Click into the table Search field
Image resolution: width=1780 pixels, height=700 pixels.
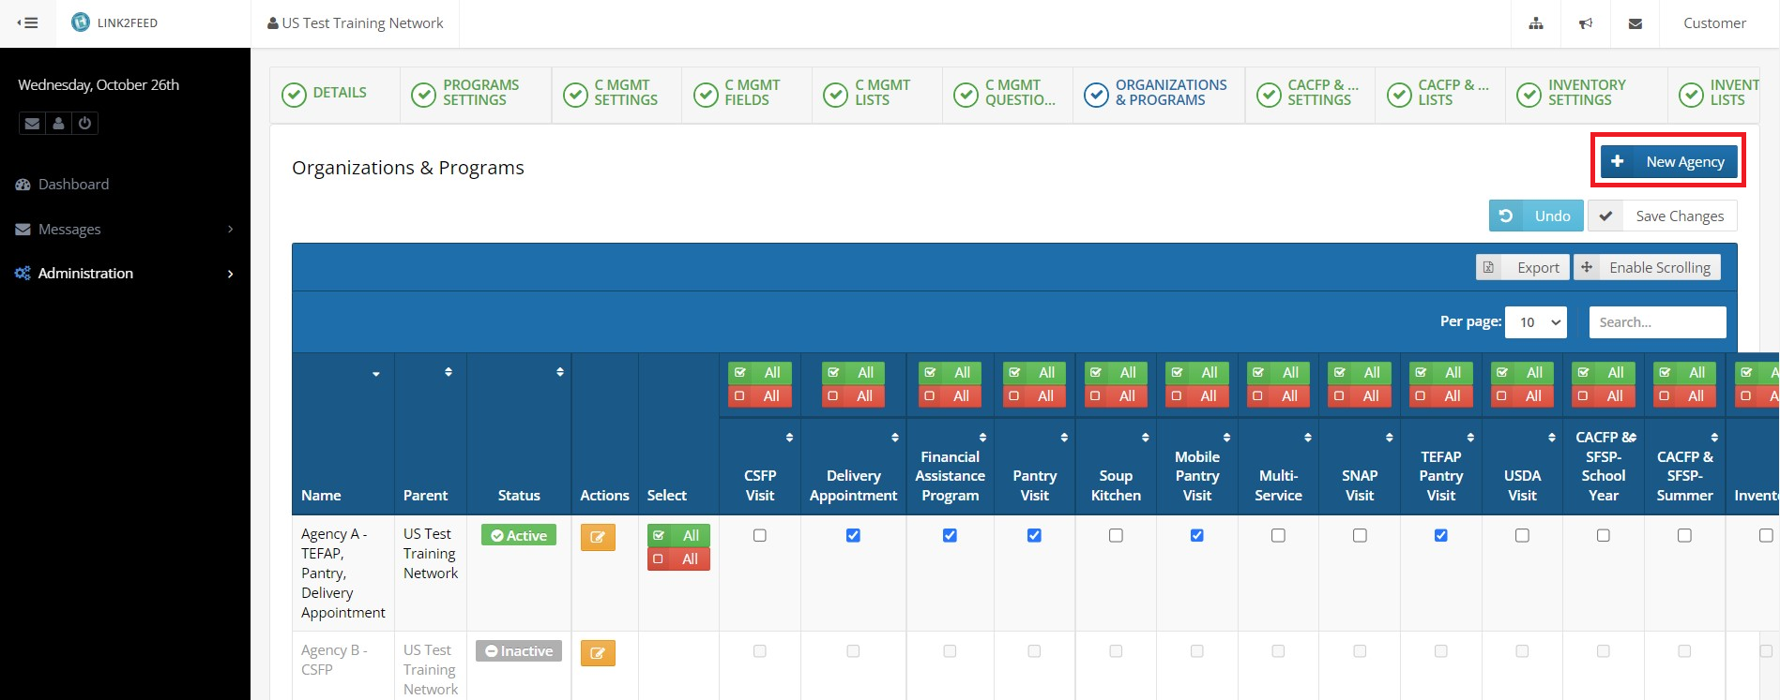point(1656,322)
